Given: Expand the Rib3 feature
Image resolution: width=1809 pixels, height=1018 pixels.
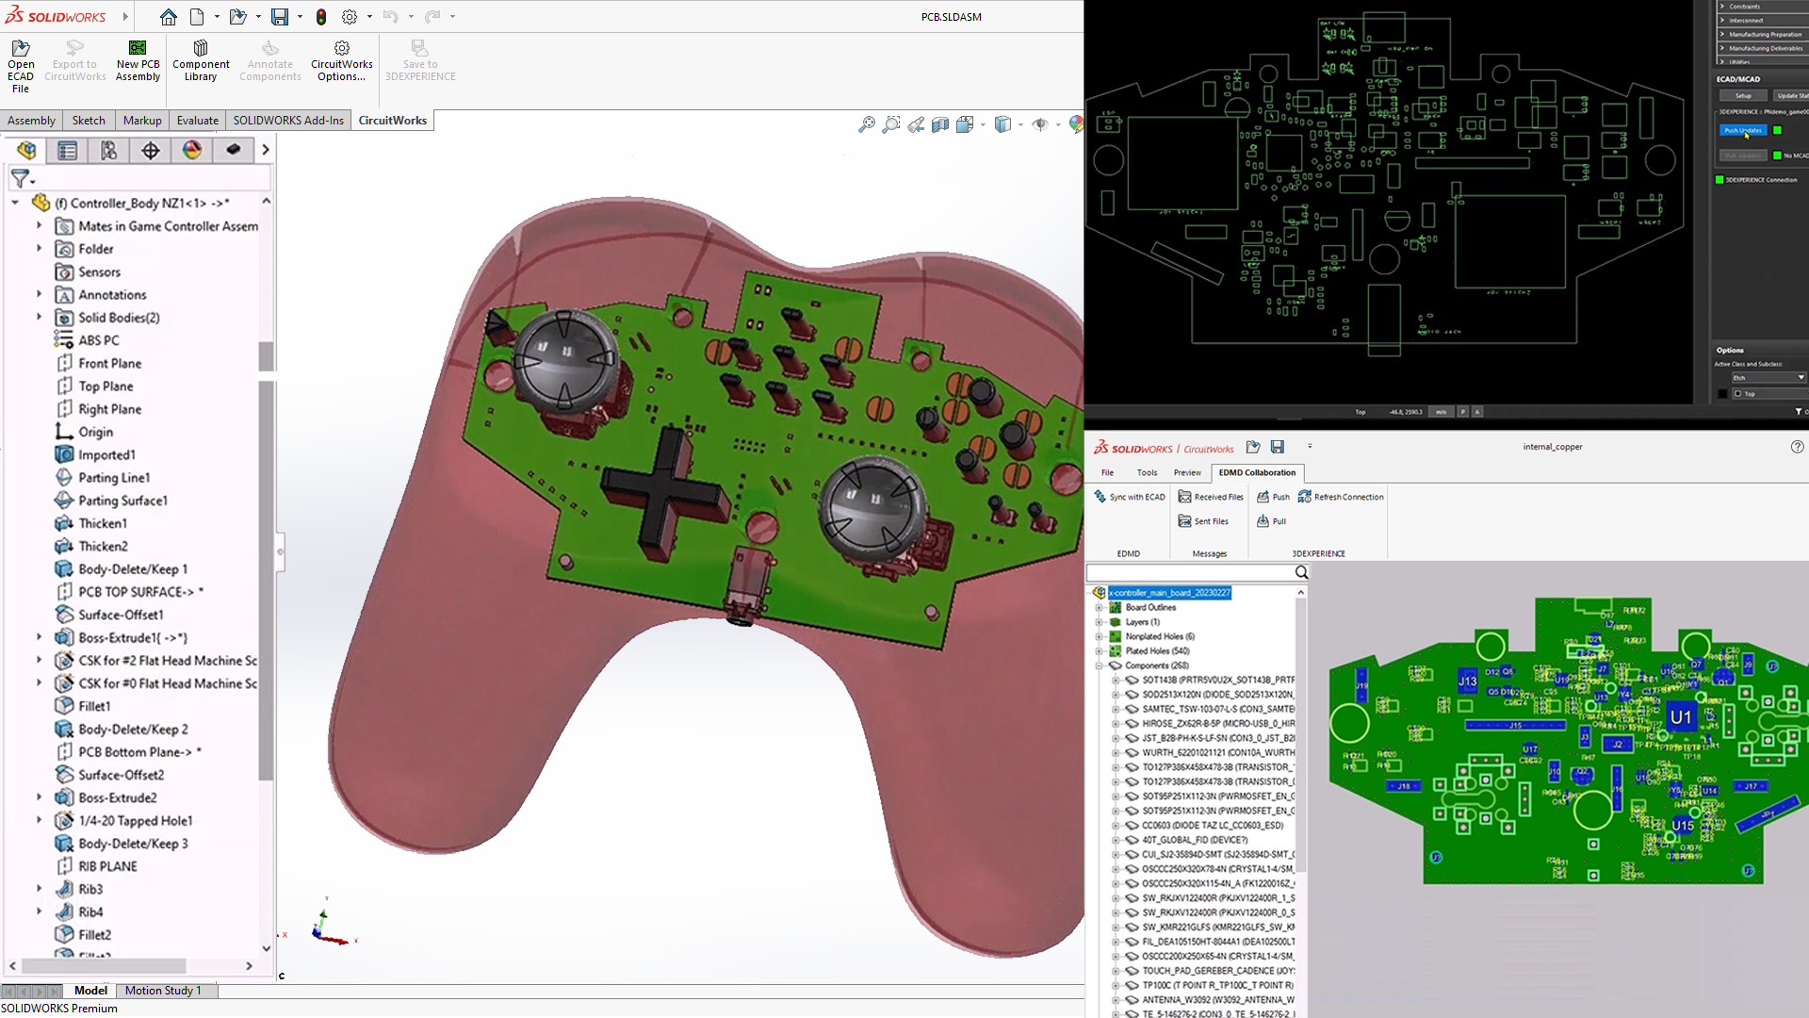Looking at the screenshot, I should click(39, 888).
